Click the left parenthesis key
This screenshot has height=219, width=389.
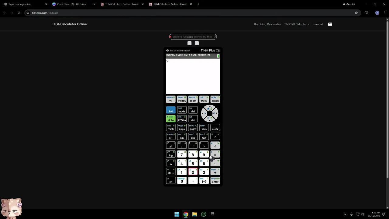click(x=193, y=145)
